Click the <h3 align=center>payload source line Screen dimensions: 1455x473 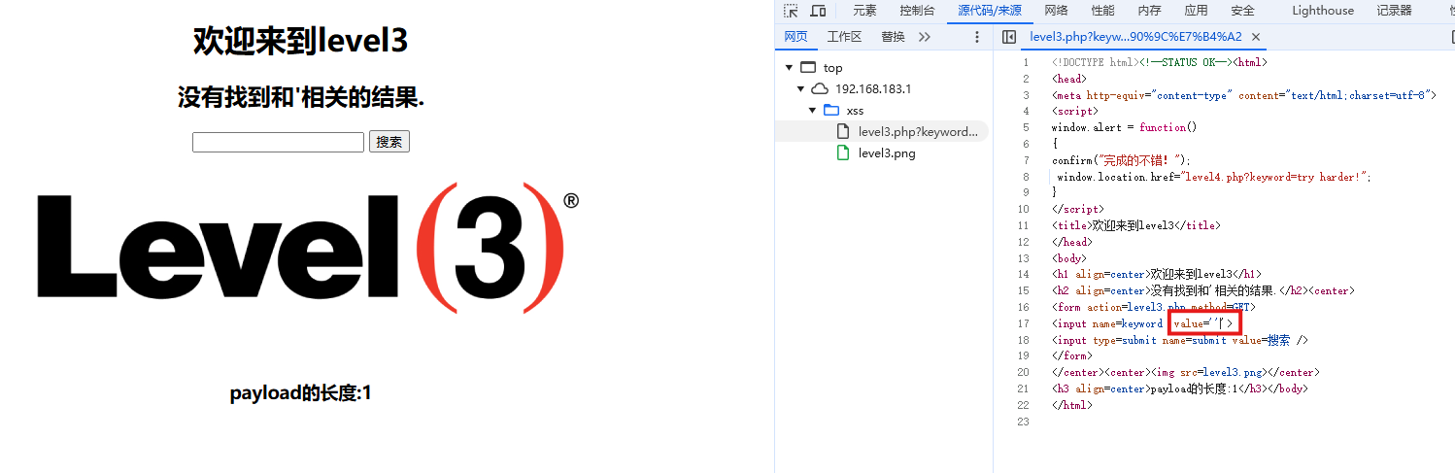coord(1179,389)
